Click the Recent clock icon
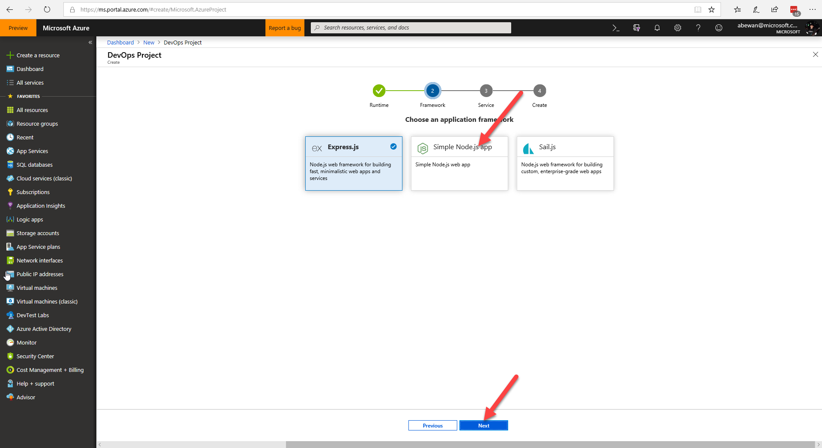The width and height of the screenshot is (822, 448). 10,137
